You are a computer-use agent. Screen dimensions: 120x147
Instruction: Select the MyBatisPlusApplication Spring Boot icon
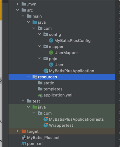point(46,71)
